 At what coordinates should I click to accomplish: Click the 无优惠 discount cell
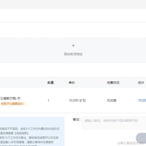(112, 100)
